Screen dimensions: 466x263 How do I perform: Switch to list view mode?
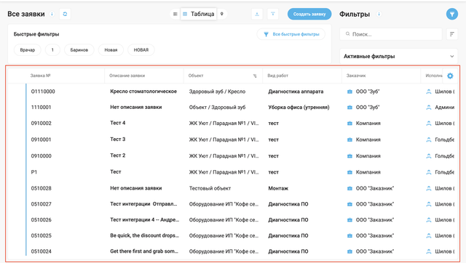(175, 14)
